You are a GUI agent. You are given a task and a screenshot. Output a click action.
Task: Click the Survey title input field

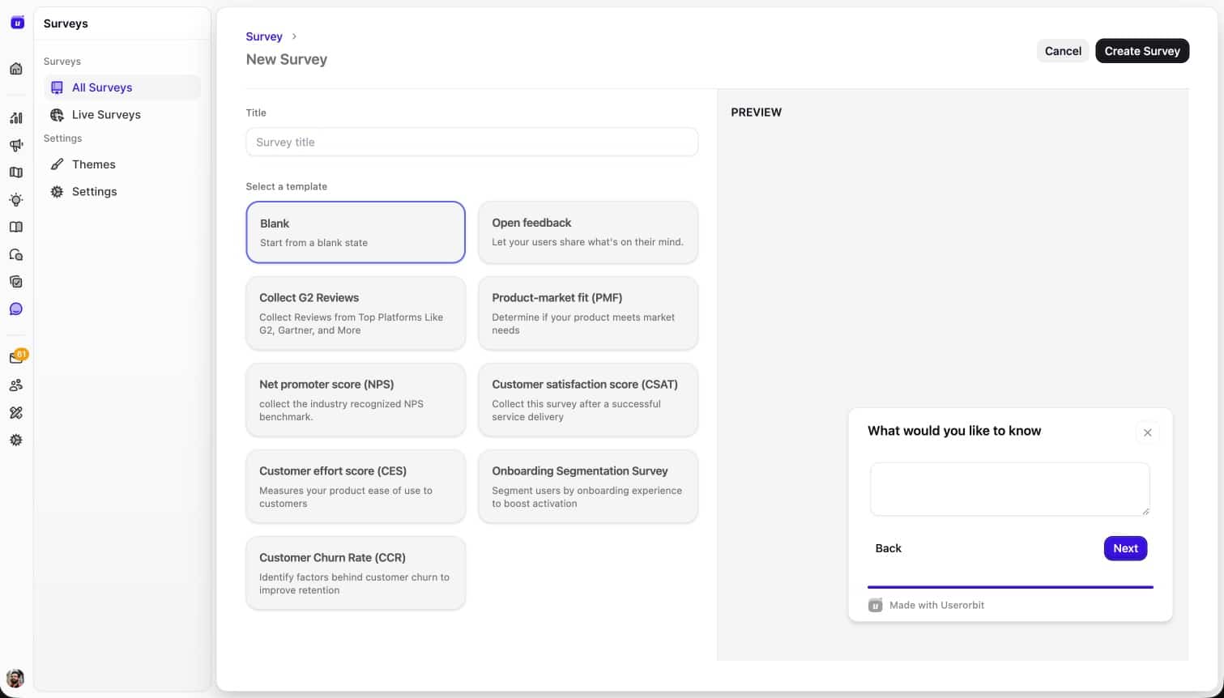point(471,142)
